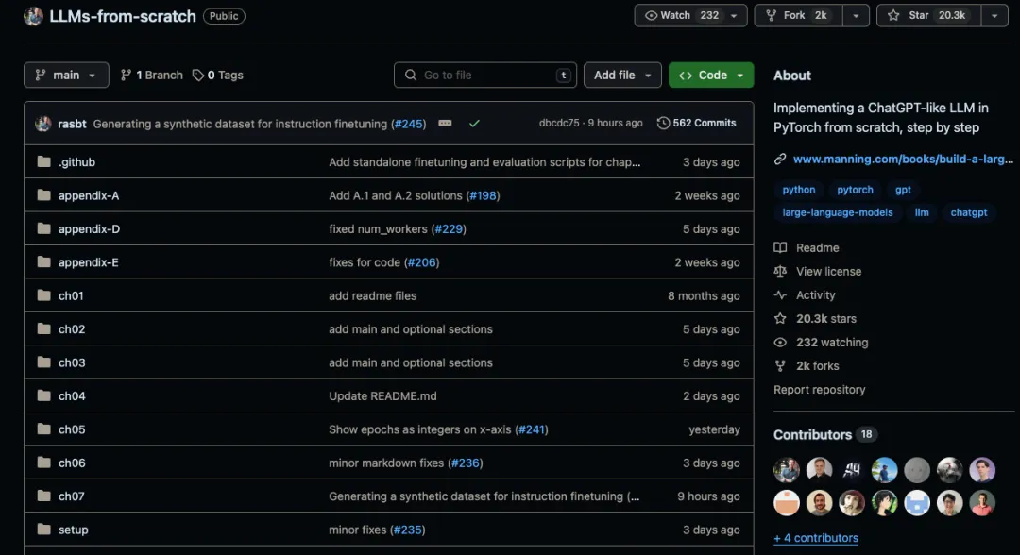Click the Tags icon
This screenshot has width=1020, height=555.
click(x=197, y=75)
